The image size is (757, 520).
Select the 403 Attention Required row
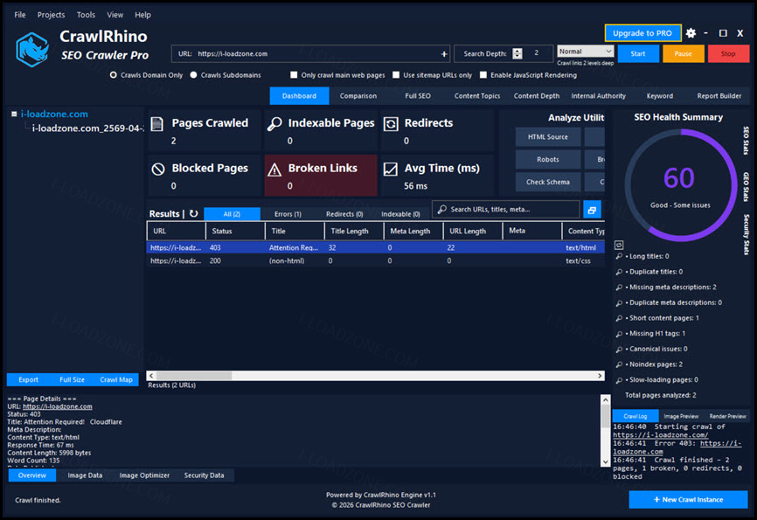[375, 247]
